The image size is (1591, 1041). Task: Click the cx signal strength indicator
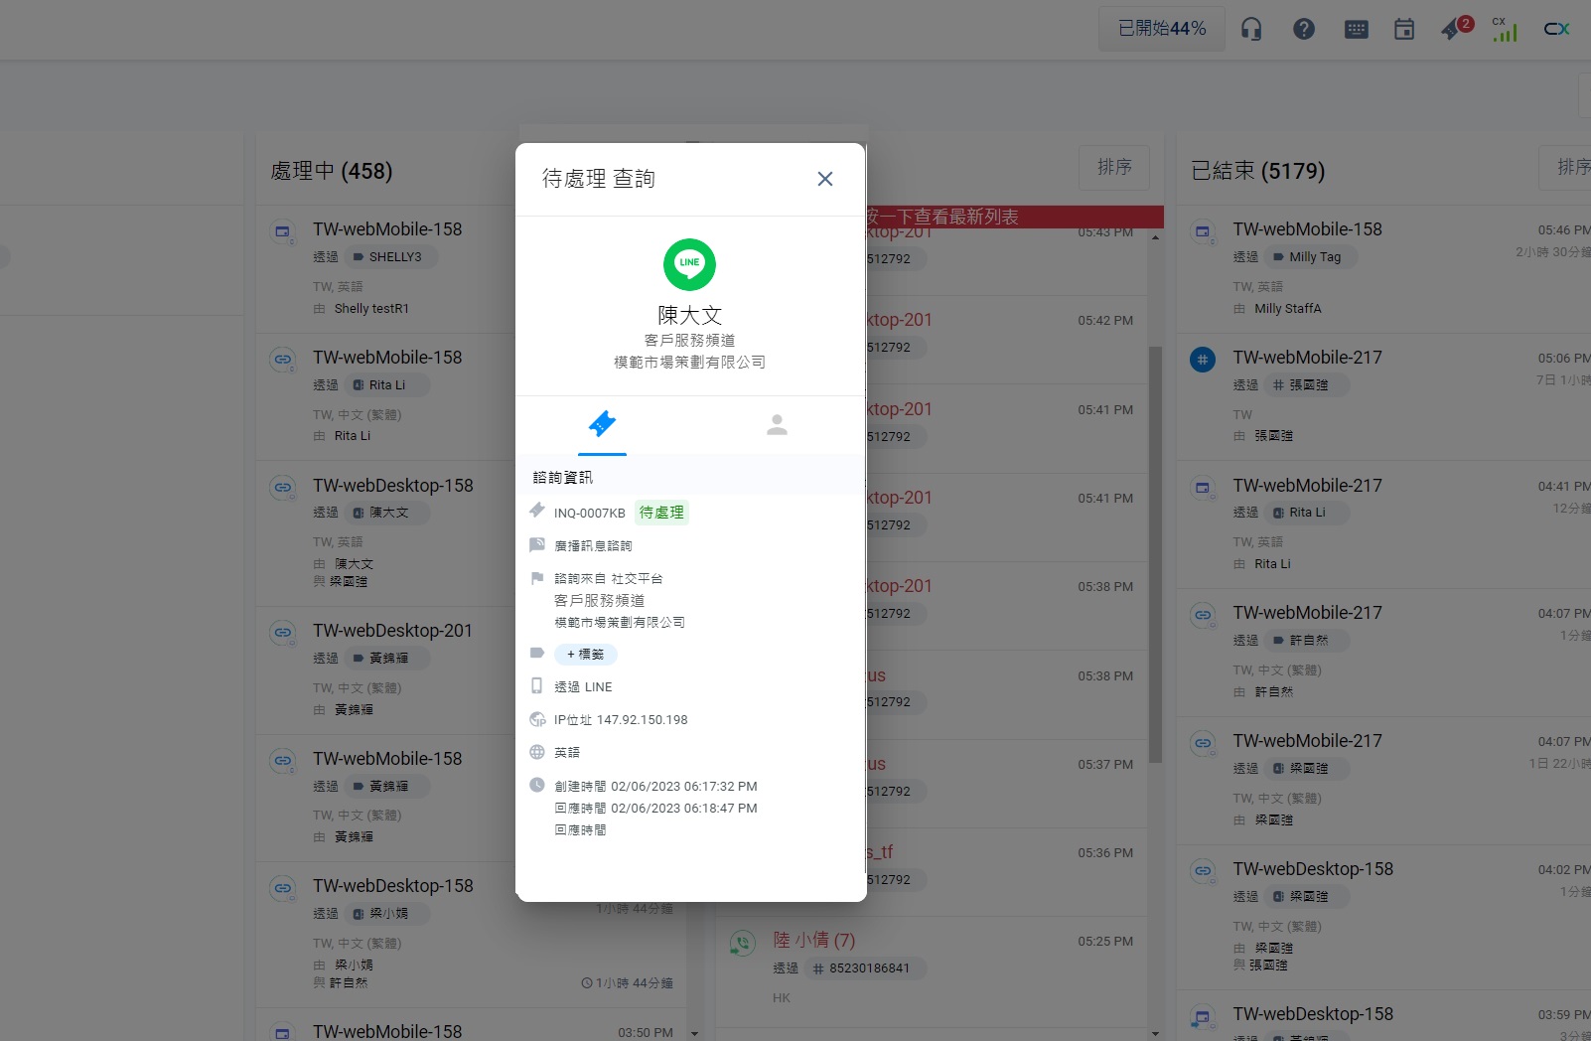(1505, 30)
